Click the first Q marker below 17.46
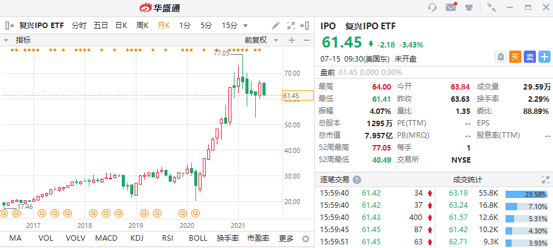Viewport: 553px width, 248px height. pos(4,213)
